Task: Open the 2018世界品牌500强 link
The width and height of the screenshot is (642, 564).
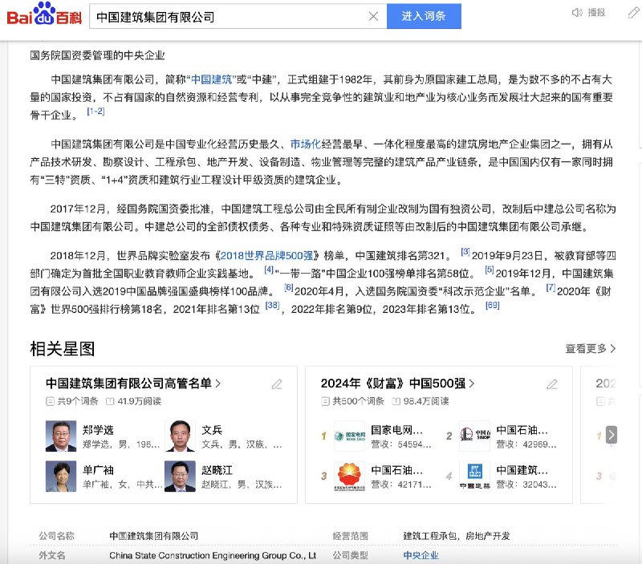Action: (266, 256)
